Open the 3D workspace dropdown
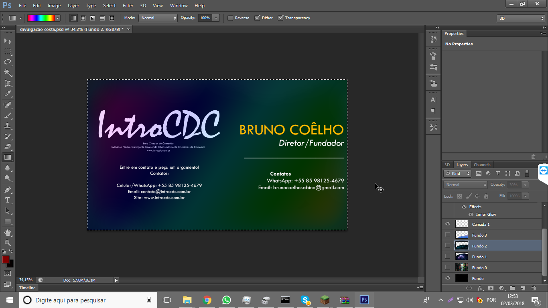 click(521, 18)
